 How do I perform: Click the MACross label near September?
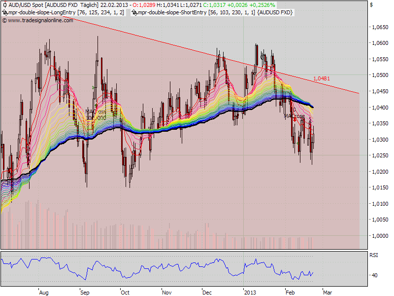(x=96, y=111)
